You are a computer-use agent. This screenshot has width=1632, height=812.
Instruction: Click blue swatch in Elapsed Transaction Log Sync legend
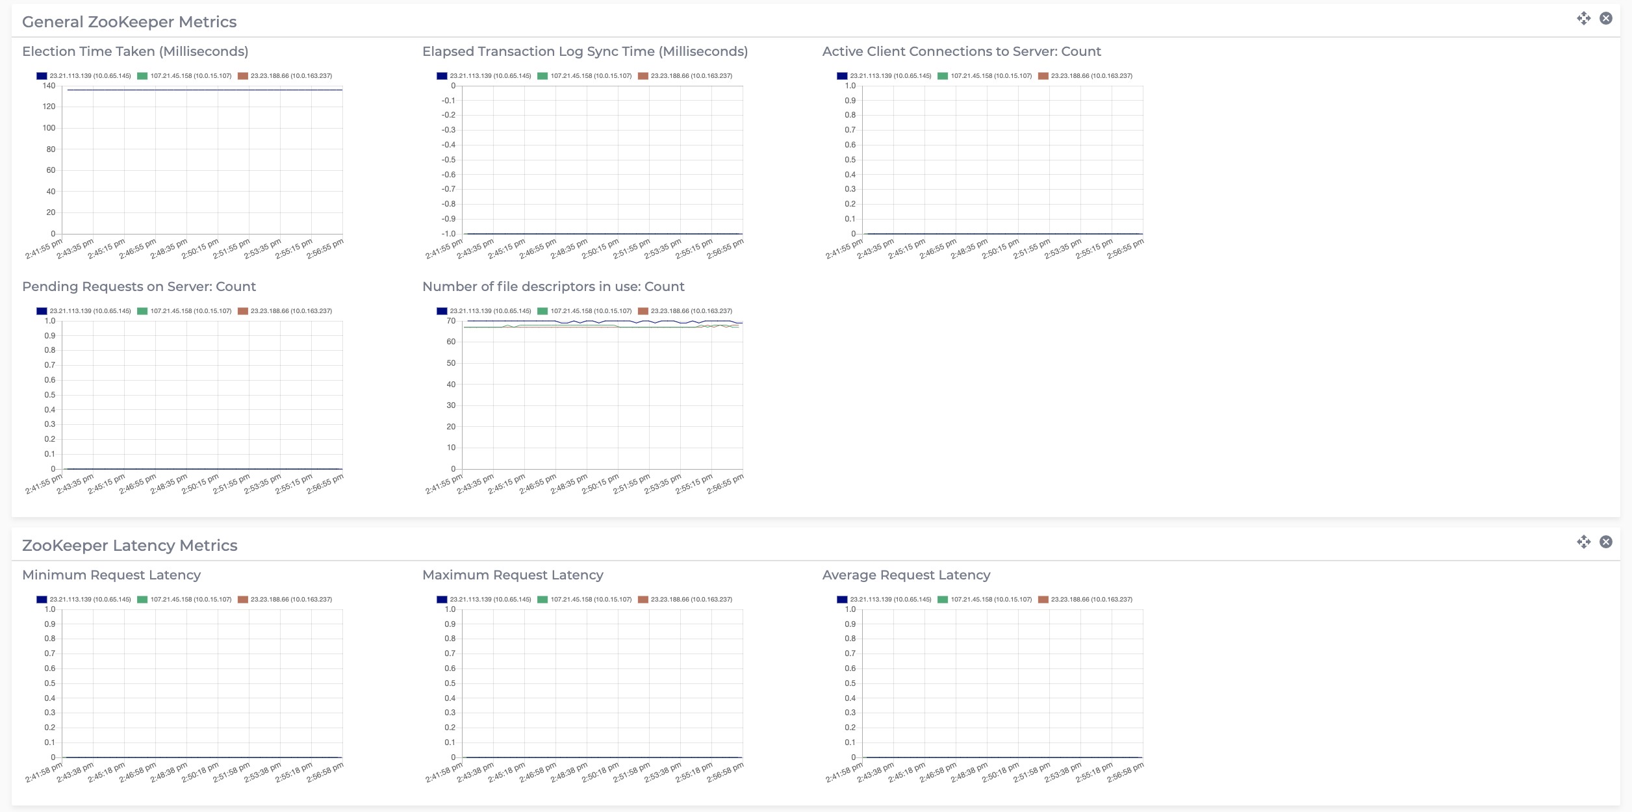(x=442, y=76)
